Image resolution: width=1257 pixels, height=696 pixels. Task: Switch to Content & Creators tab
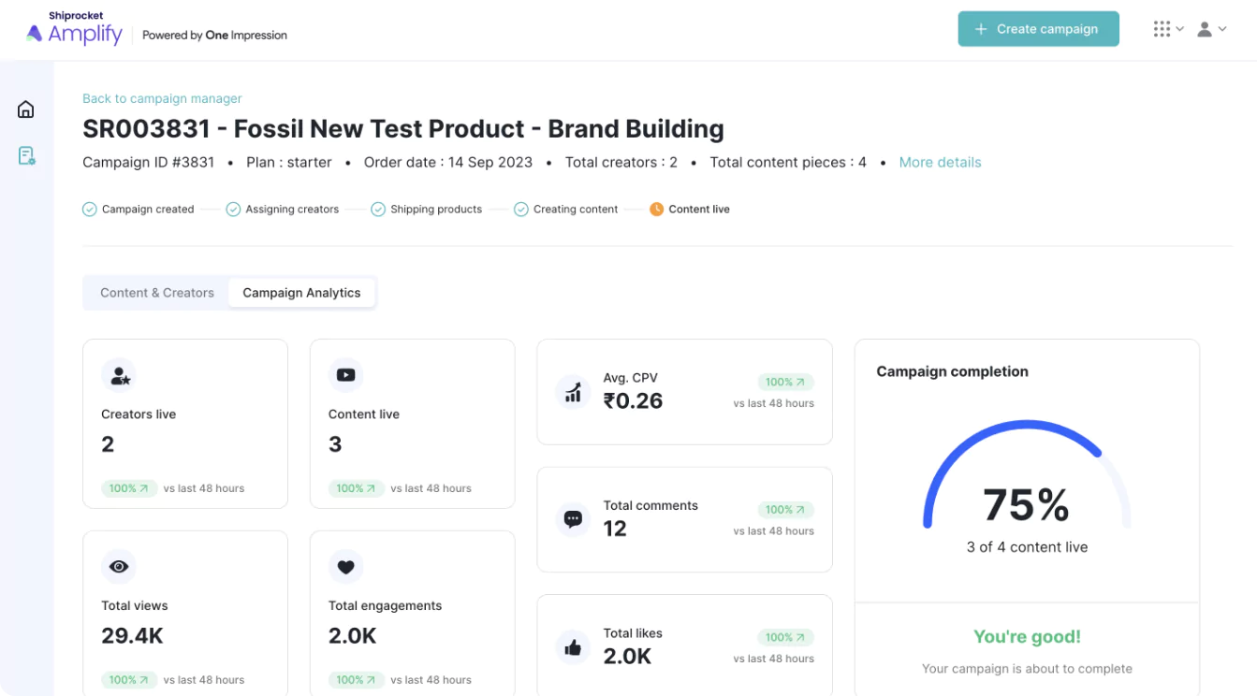click(157, 293)
